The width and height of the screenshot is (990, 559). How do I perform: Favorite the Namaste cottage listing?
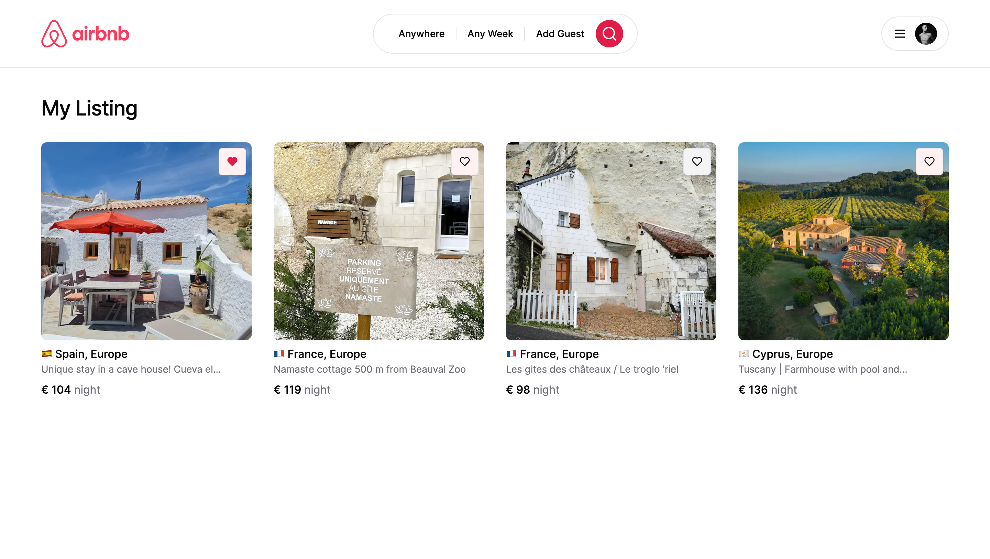pos(464,162)
